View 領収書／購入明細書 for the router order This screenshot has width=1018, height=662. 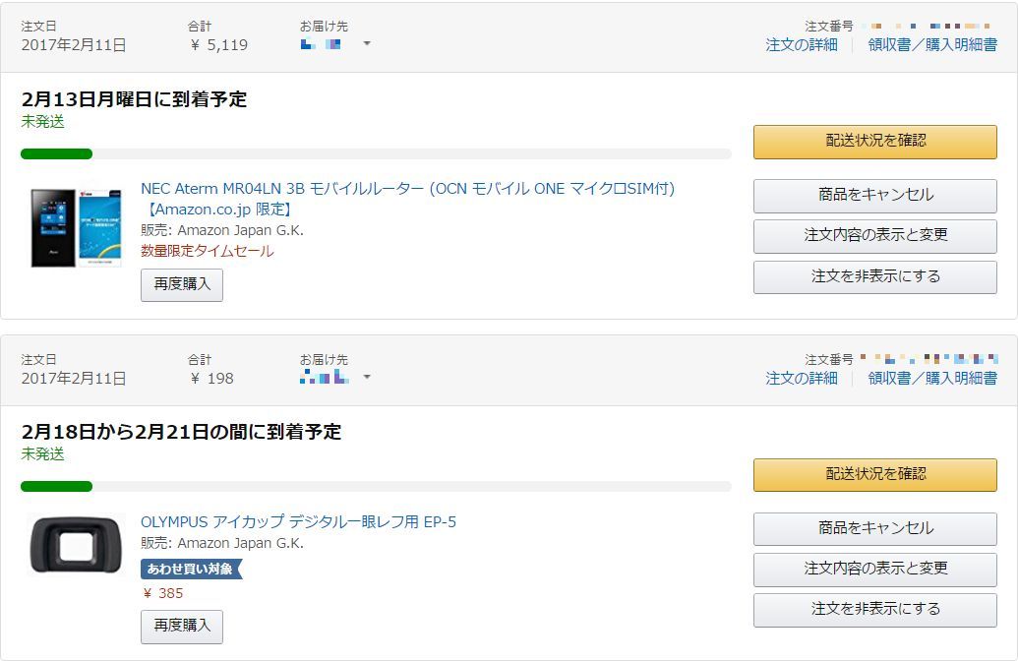pyautogui.click(x=931, y=44)
